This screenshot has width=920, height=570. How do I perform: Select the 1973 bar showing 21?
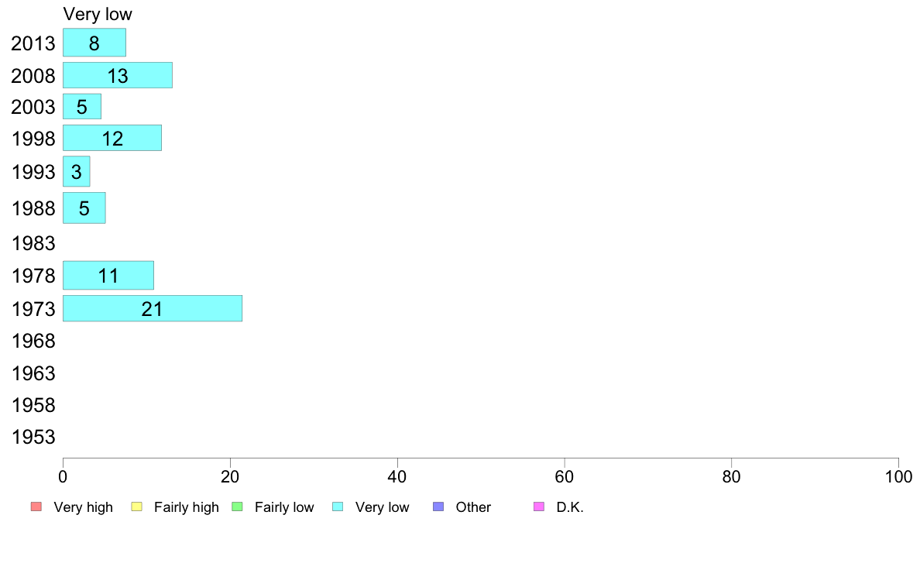[x=153, y=308]
